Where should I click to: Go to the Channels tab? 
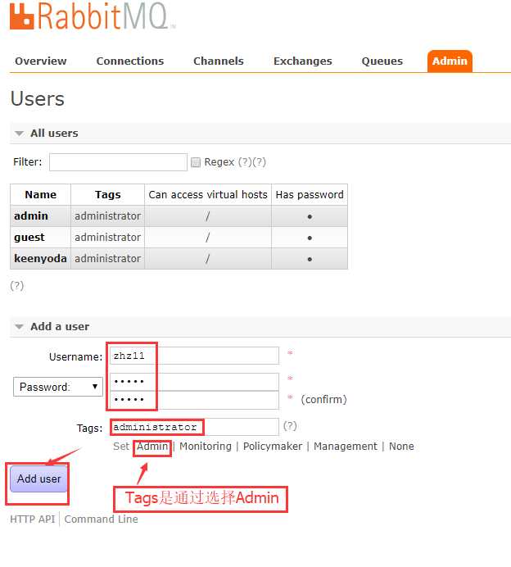(x=219, y=61)
